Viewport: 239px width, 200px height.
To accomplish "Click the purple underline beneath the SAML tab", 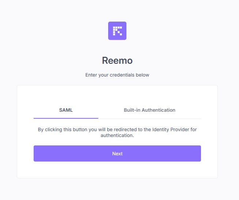I will click(x=66, y=118).
